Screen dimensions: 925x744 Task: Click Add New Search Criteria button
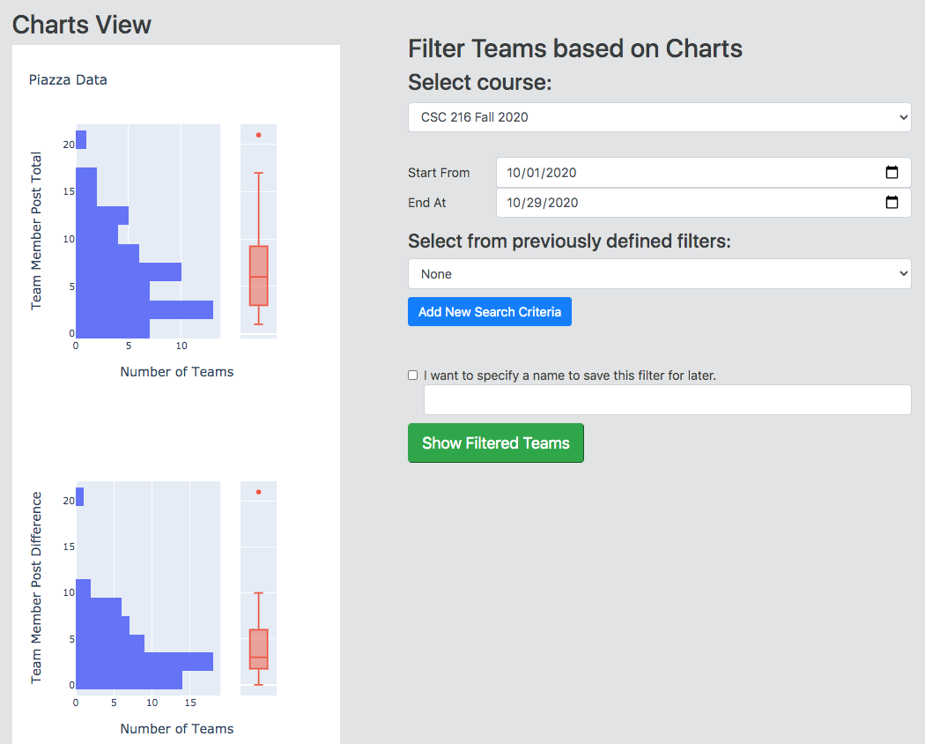point(490,312)
